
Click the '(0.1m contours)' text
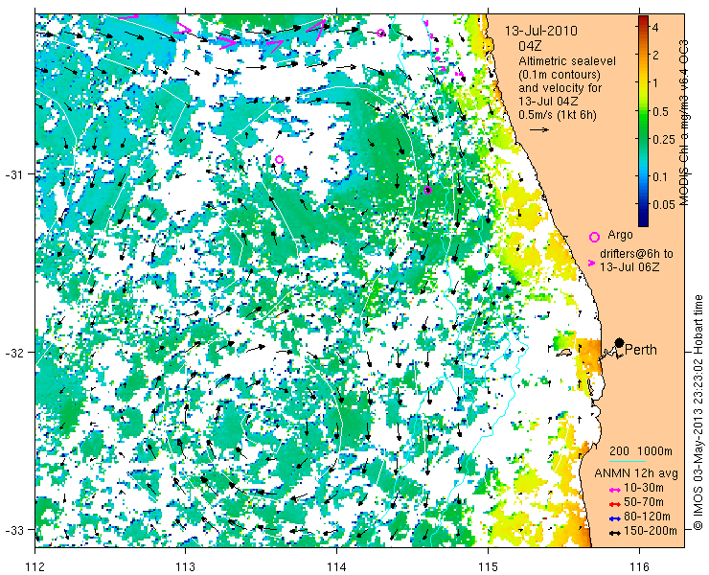click(x=560, y=74)
